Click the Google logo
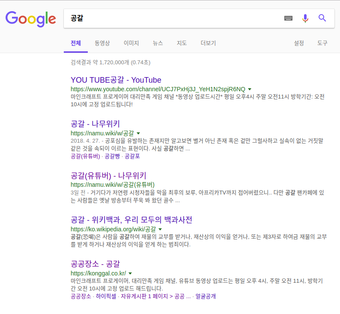The image size is (340, 314). [x=30, y=18]
